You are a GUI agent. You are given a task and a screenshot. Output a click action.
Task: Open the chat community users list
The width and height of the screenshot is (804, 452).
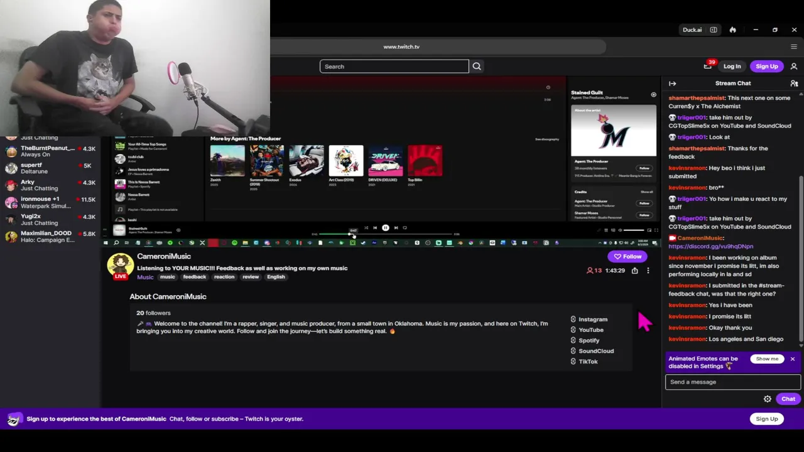(794, 83)
